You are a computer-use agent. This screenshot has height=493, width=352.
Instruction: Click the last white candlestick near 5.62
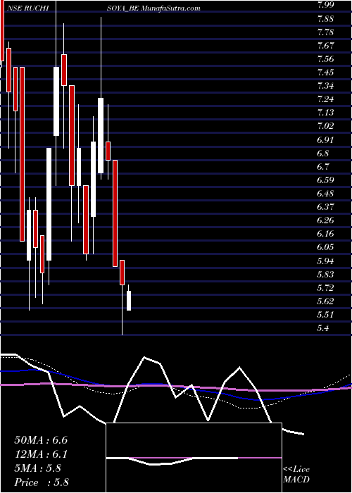pos(129,301)
